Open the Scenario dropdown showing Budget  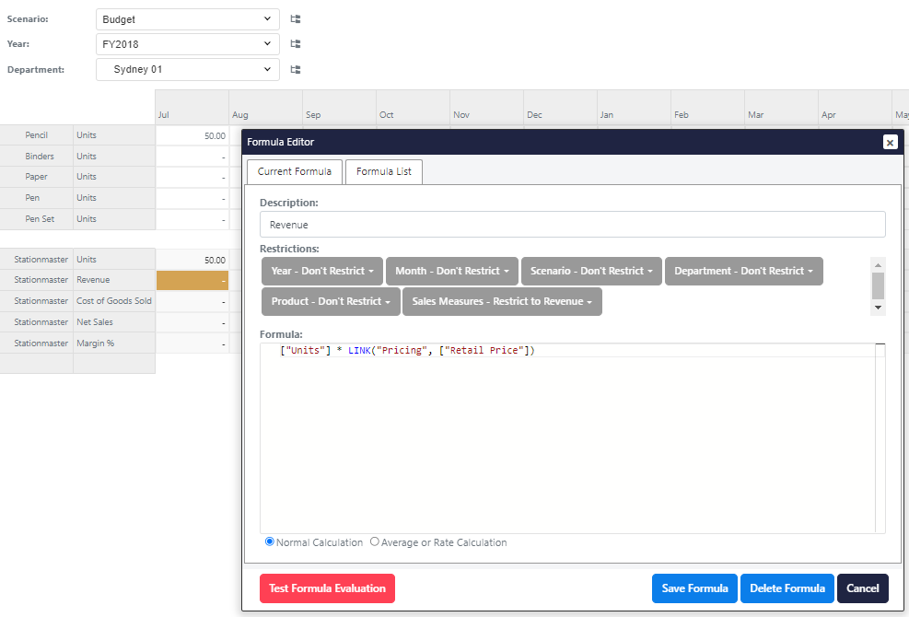187,18
